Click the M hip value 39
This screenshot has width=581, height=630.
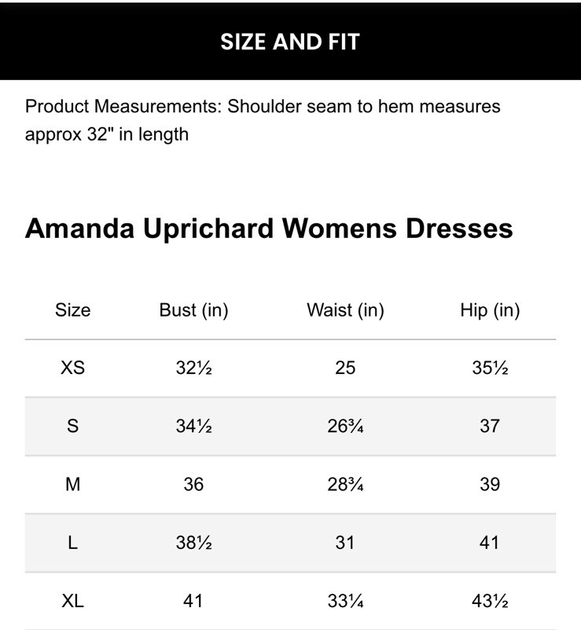click(x=490, y=484)
